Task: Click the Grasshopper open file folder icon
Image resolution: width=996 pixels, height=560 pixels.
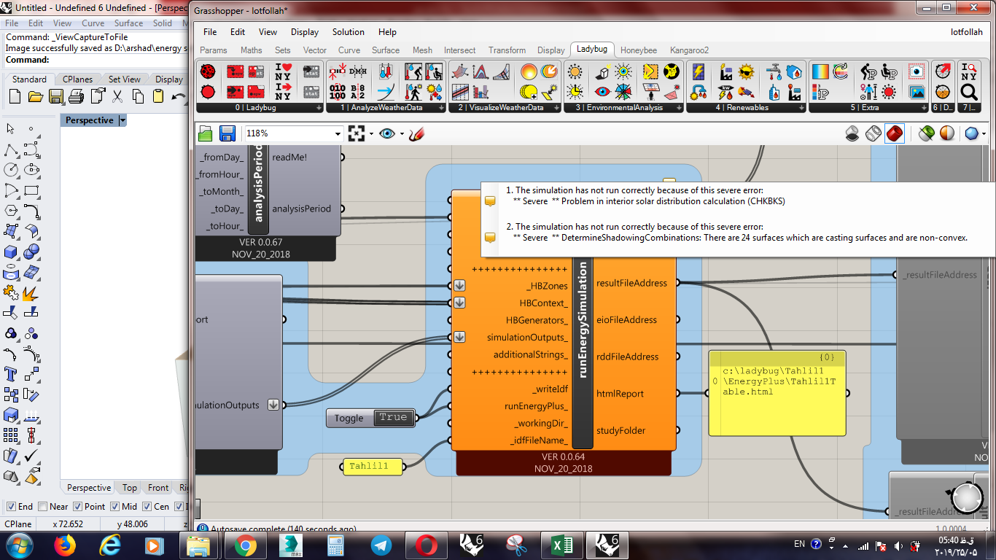Action: (206, 133)
